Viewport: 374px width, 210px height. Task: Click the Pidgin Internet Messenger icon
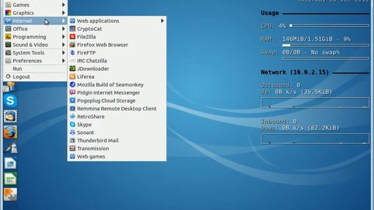tap(72, 93)
